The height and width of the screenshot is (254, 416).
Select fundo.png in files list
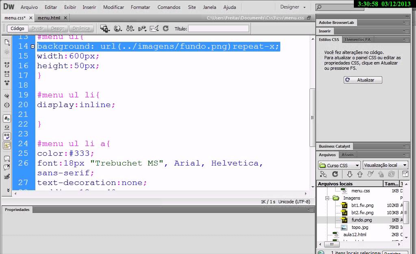pos(362,220)
